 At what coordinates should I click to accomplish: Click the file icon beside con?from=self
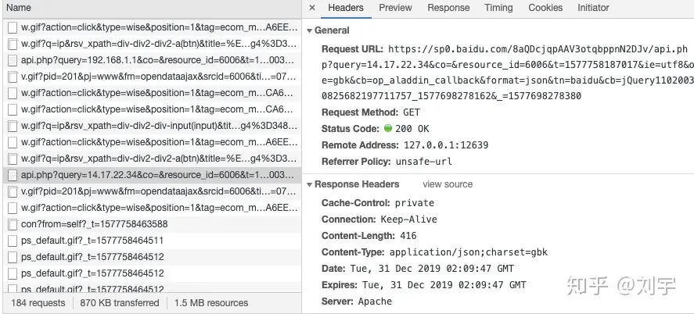tap(13, 225)
